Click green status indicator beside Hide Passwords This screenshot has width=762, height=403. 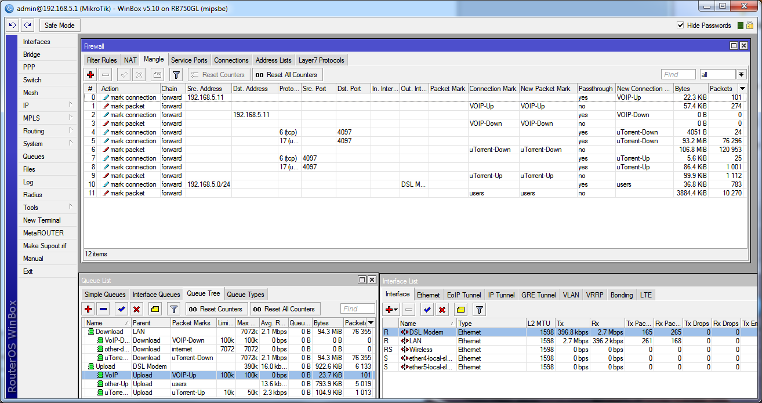tap(741, 26)
